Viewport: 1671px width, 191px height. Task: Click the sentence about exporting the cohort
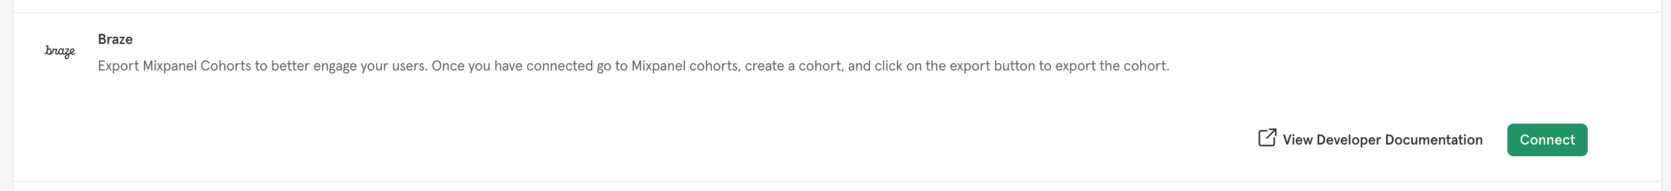[800, 66]
